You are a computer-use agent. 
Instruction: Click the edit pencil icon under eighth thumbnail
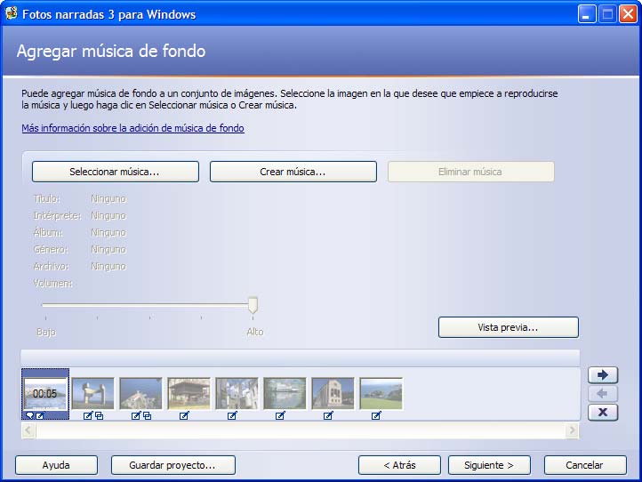point(376,415)
